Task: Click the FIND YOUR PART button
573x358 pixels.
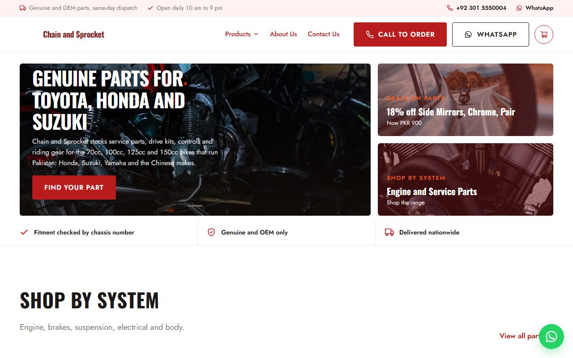Action: pyautogui.click(x=74, y=188)
